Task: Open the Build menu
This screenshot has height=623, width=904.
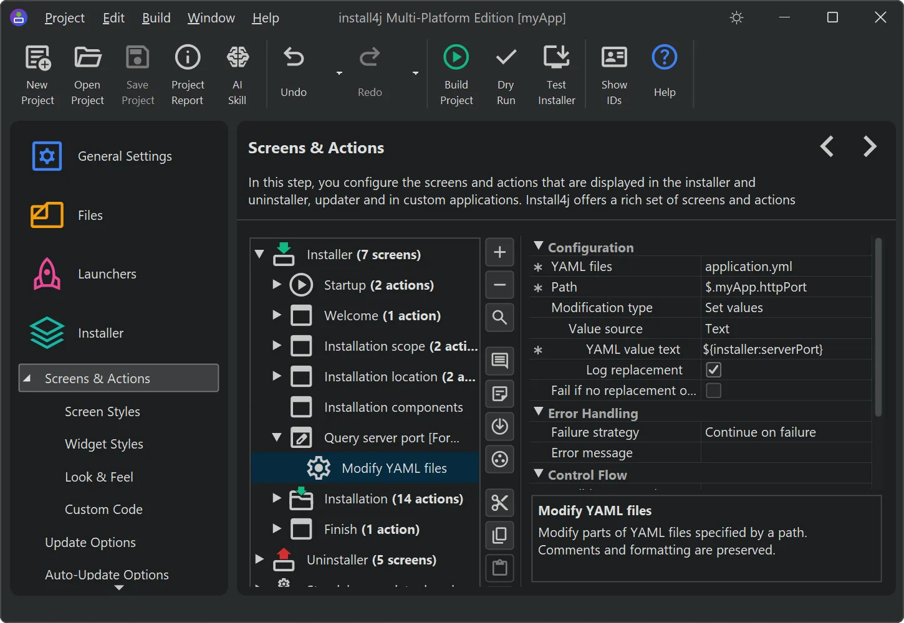Action: click(156, 18)
